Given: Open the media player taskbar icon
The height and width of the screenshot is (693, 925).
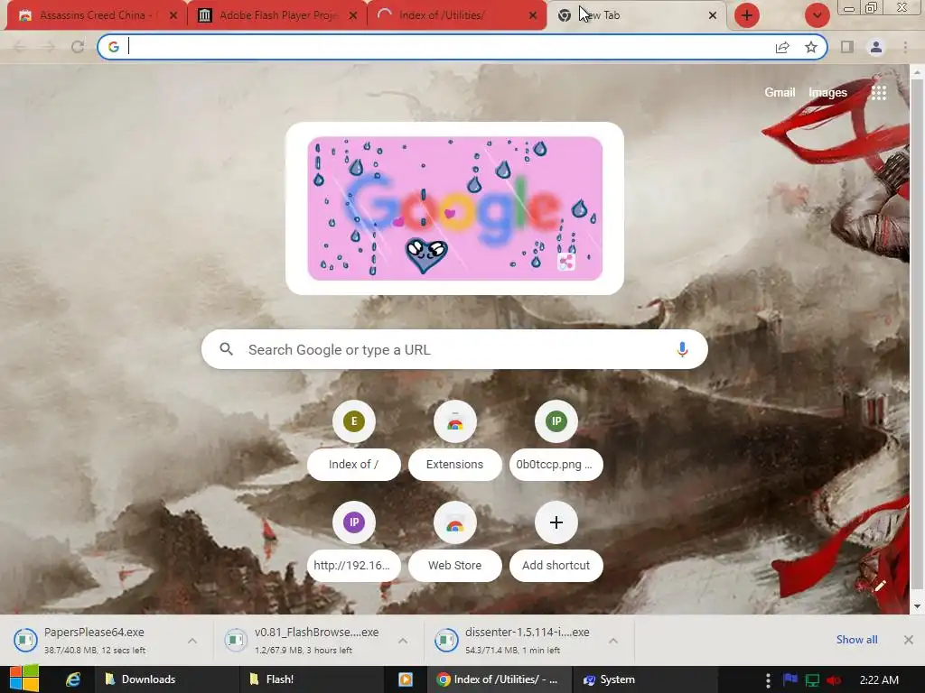Looking at the screenshot, I should [406, 679].
